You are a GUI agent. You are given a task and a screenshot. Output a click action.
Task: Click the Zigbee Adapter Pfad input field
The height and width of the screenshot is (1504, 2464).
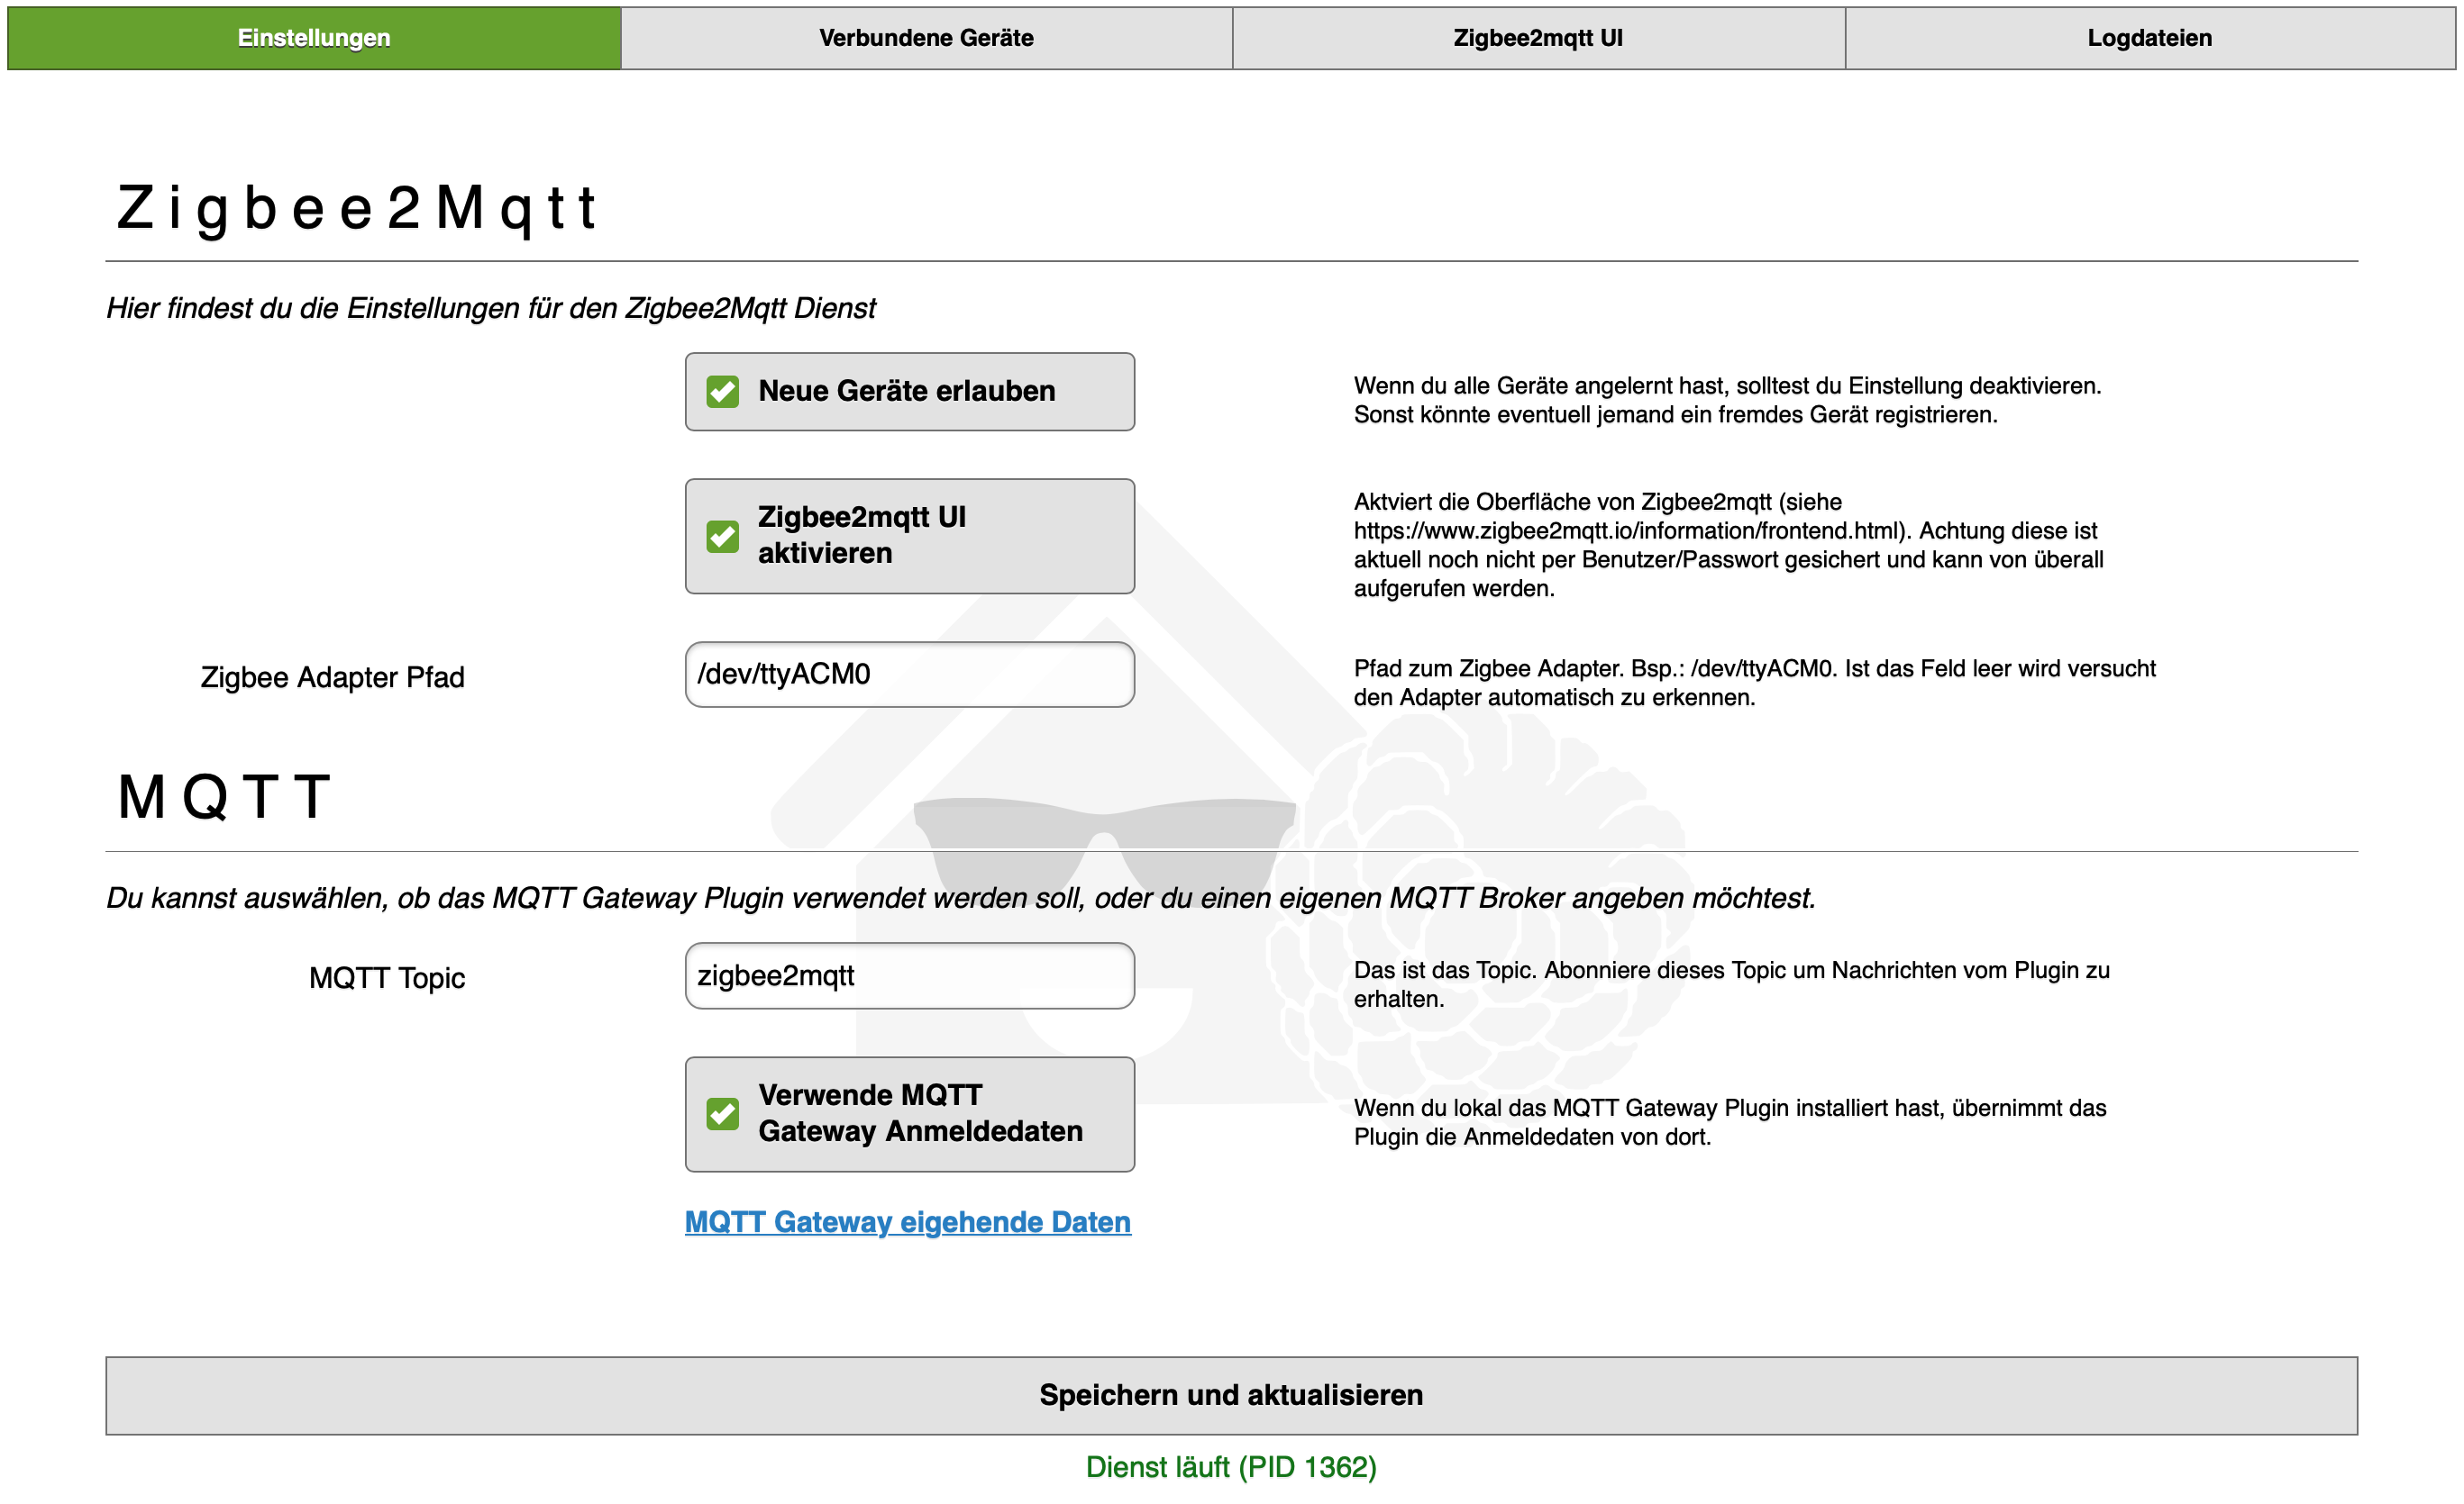909,675
